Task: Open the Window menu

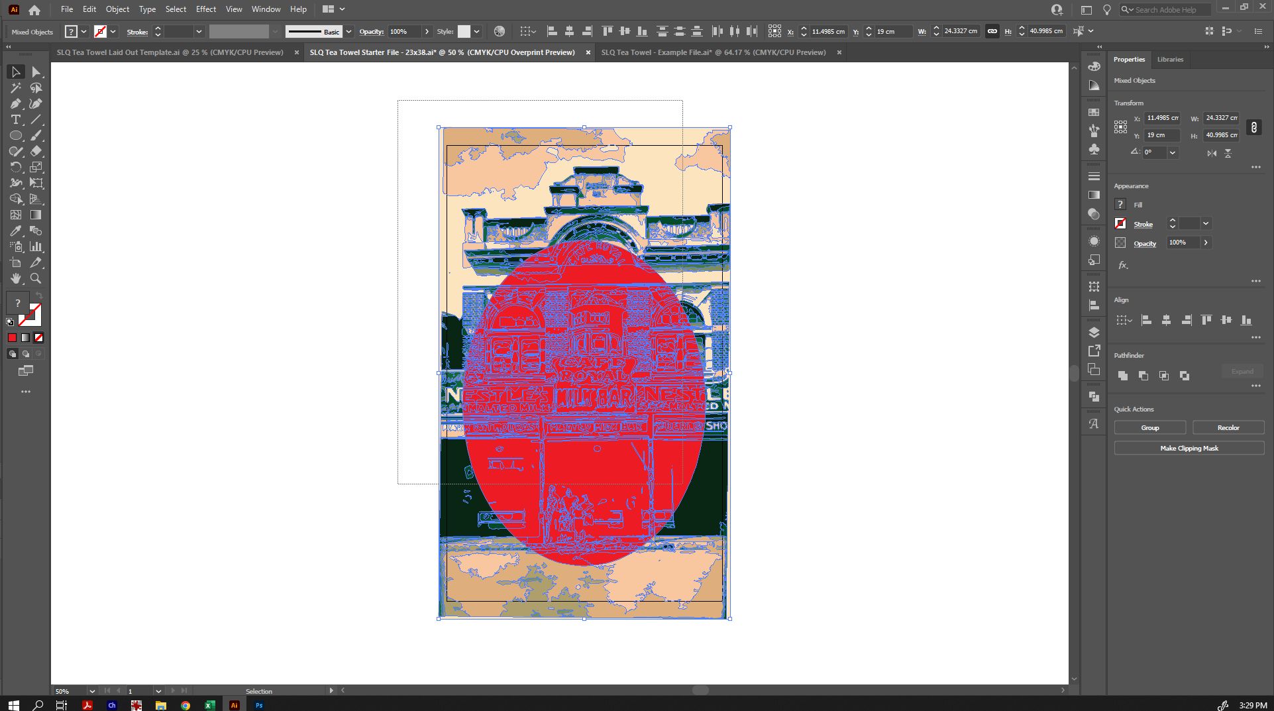Action: pos(266,9)
